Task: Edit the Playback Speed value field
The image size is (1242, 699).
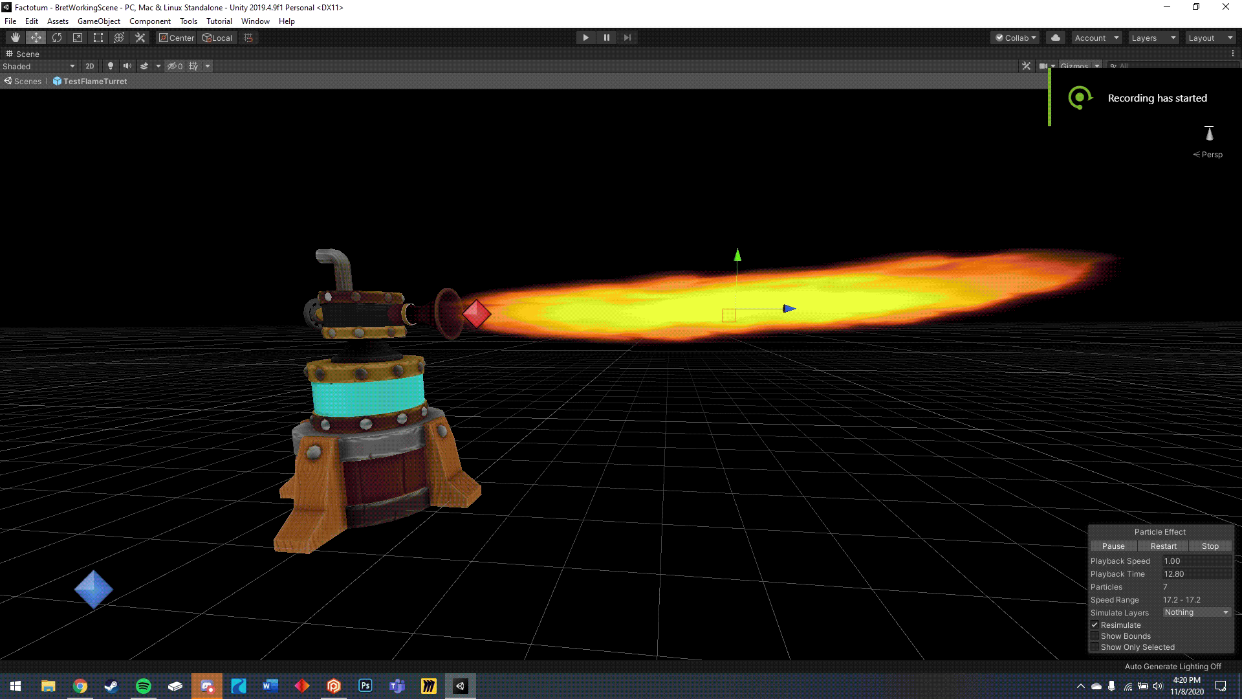Action: coord(1197,560)
